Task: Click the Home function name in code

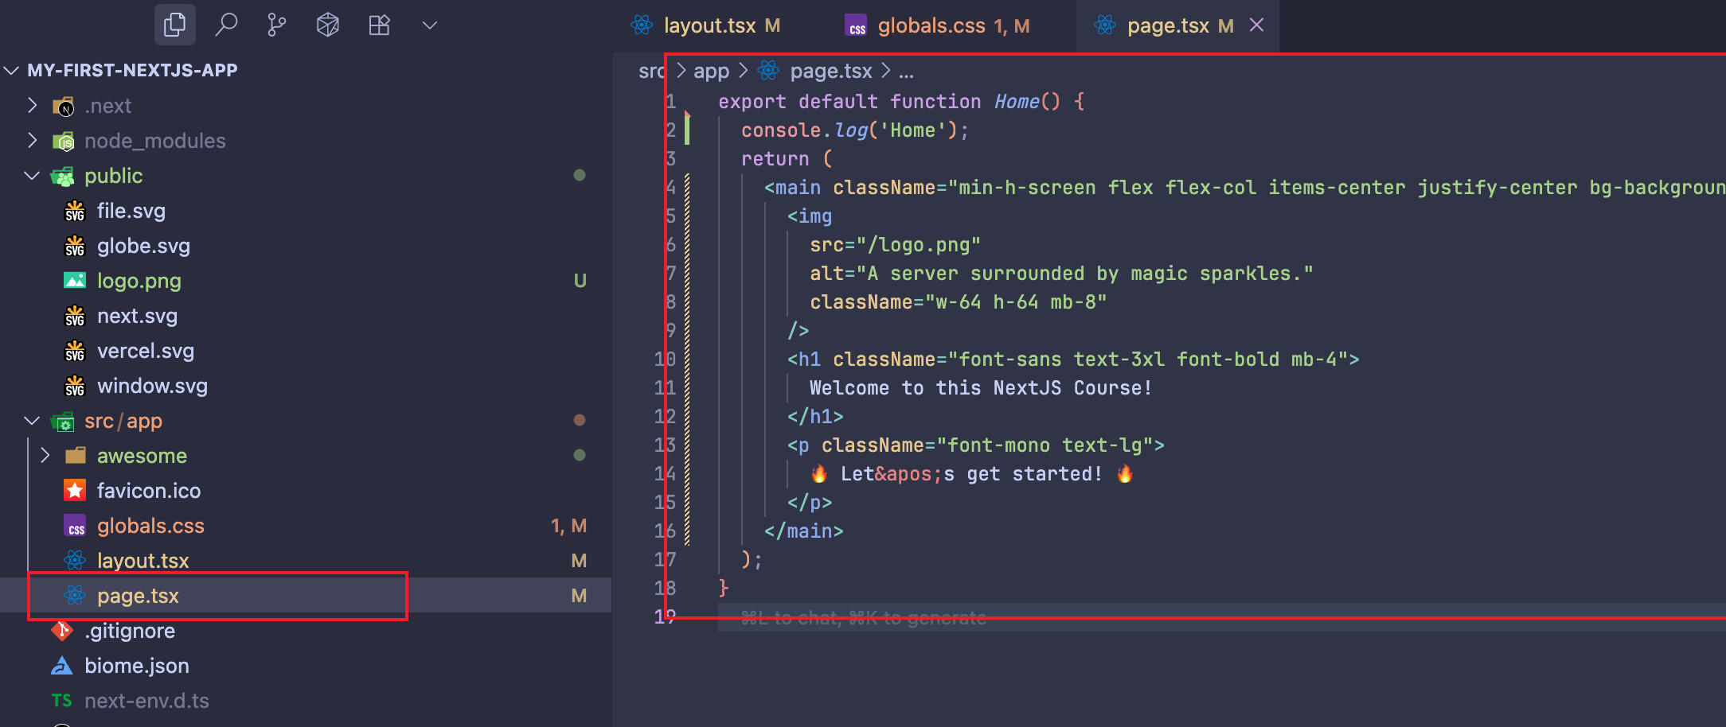Action: [1017, 102]
